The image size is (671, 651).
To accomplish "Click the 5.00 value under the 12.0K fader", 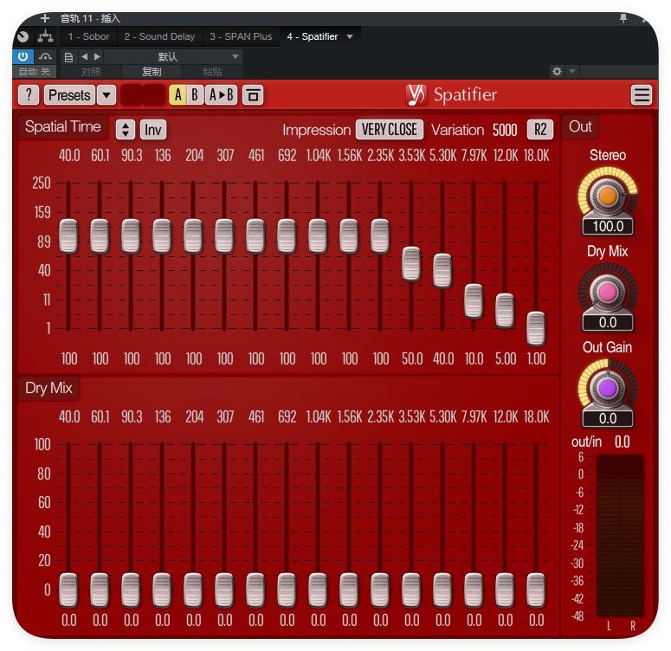I will pos(506,358).
